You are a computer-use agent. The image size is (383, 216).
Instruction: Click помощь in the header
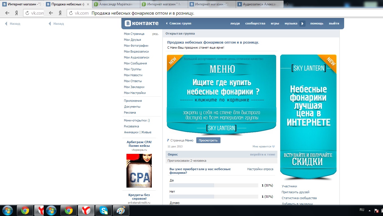coord(317,24)
